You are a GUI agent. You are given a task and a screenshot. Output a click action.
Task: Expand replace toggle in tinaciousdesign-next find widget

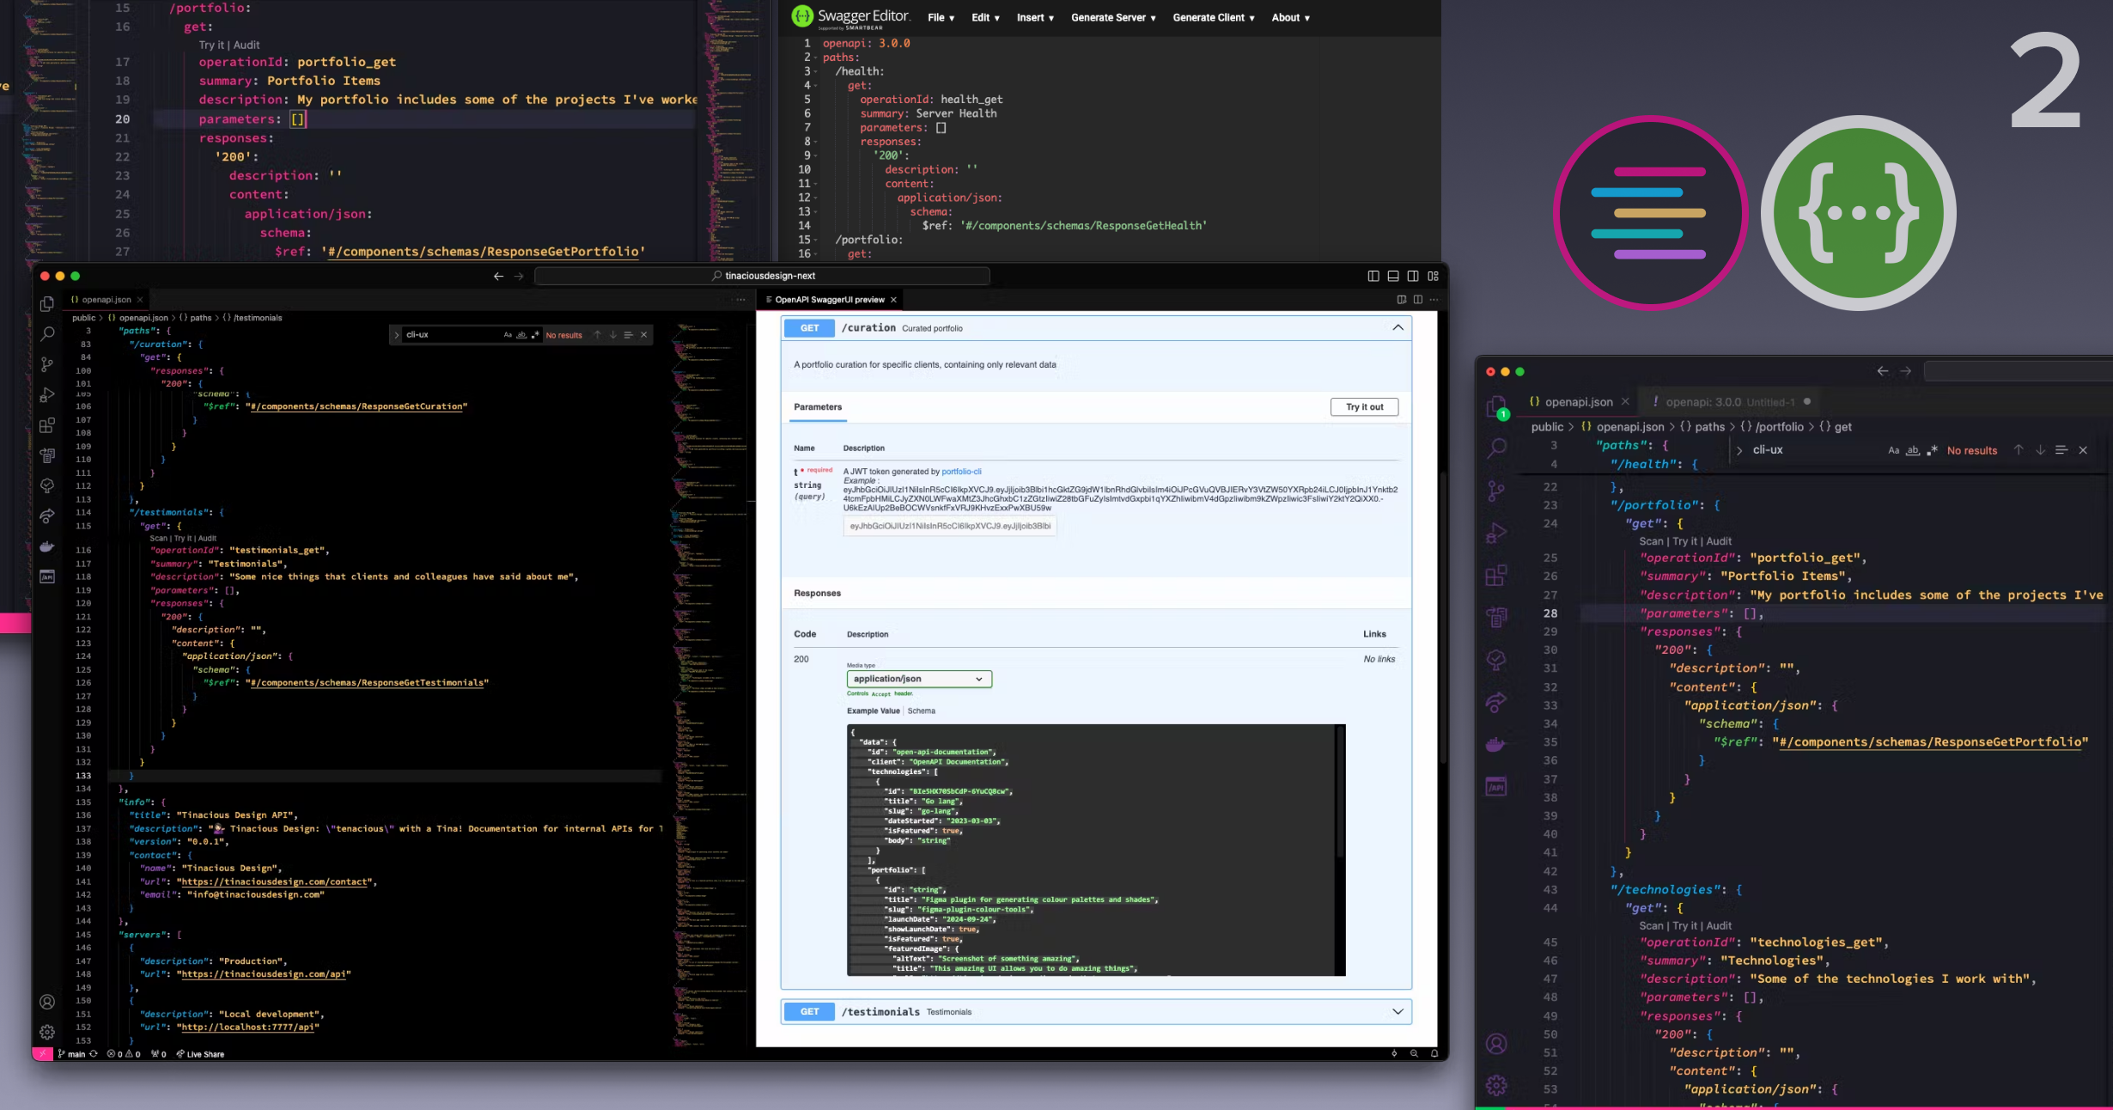pos(396,335)
